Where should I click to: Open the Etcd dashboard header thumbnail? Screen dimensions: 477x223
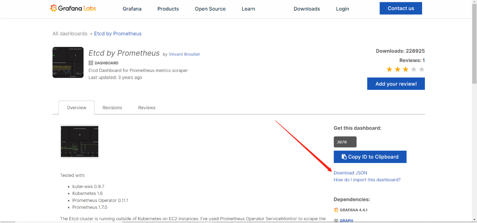pyautogui.click(x=68, y=62)
